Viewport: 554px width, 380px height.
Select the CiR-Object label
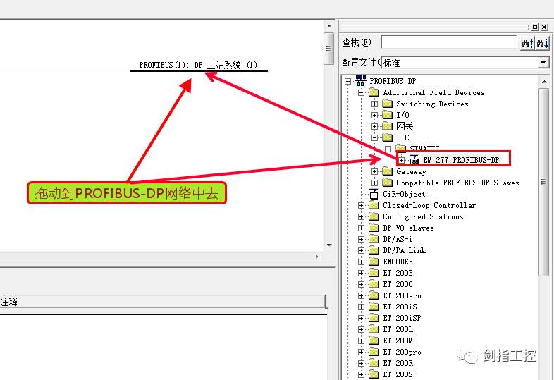point(404,194)
